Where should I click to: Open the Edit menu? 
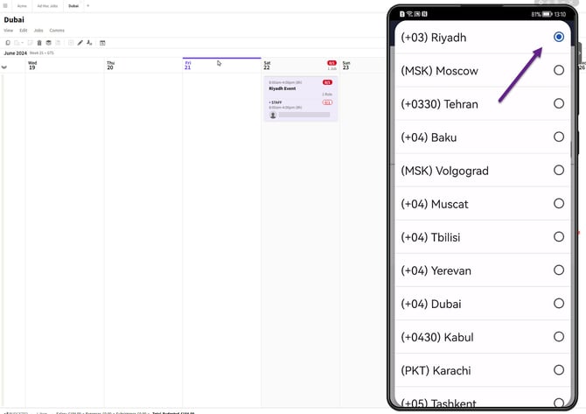[23, 31]
